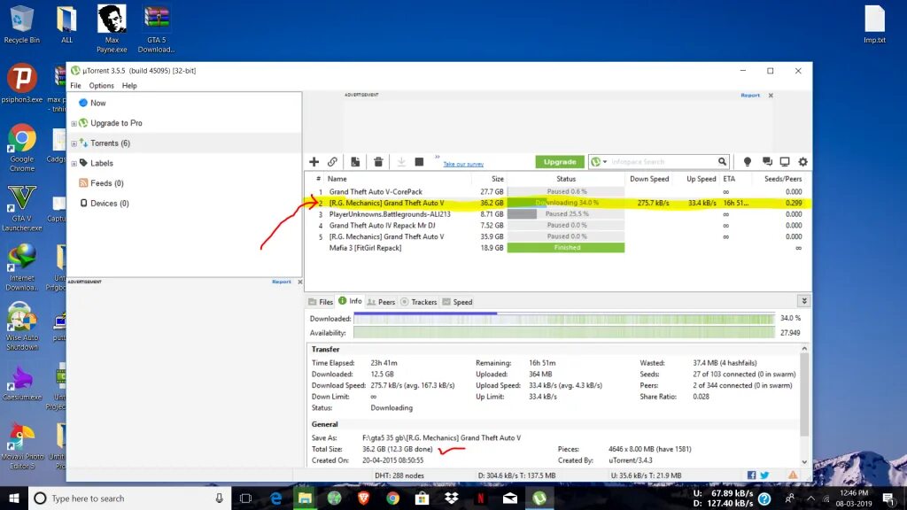Click the Finished progress bar of Mafia 3

click(x=566, y=248)
